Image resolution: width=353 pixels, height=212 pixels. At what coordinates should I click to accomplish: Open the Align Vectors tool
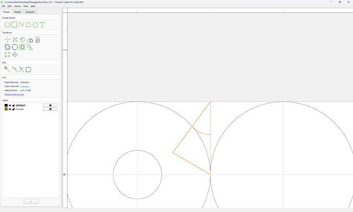(x=30, y=47)
